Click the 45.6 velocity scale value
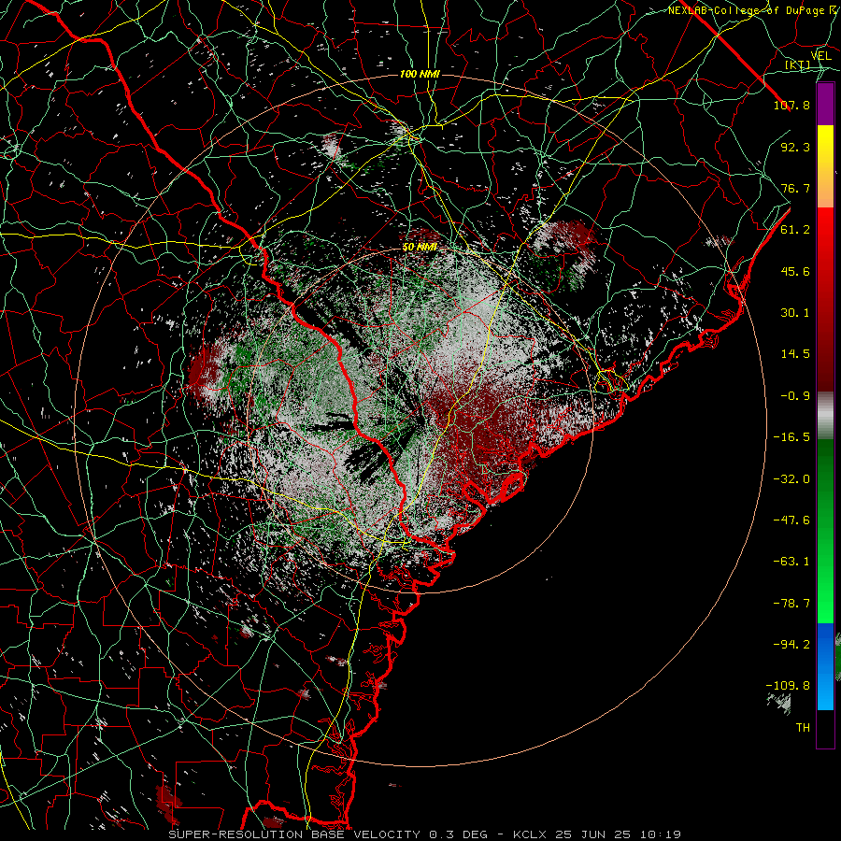841x841 pixels. [x=795, y=271]
